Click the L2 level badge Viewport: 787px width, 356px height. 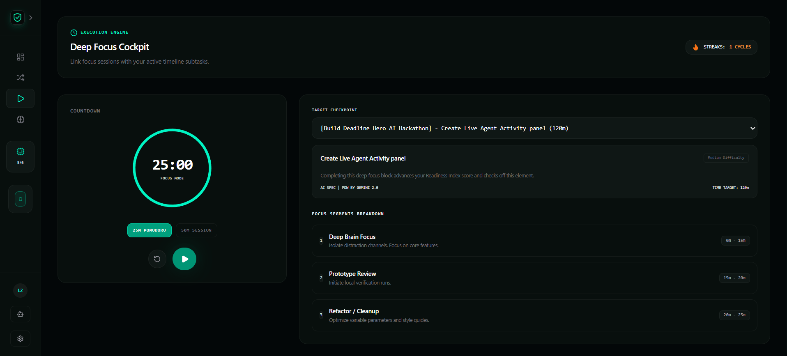[20, 290]
